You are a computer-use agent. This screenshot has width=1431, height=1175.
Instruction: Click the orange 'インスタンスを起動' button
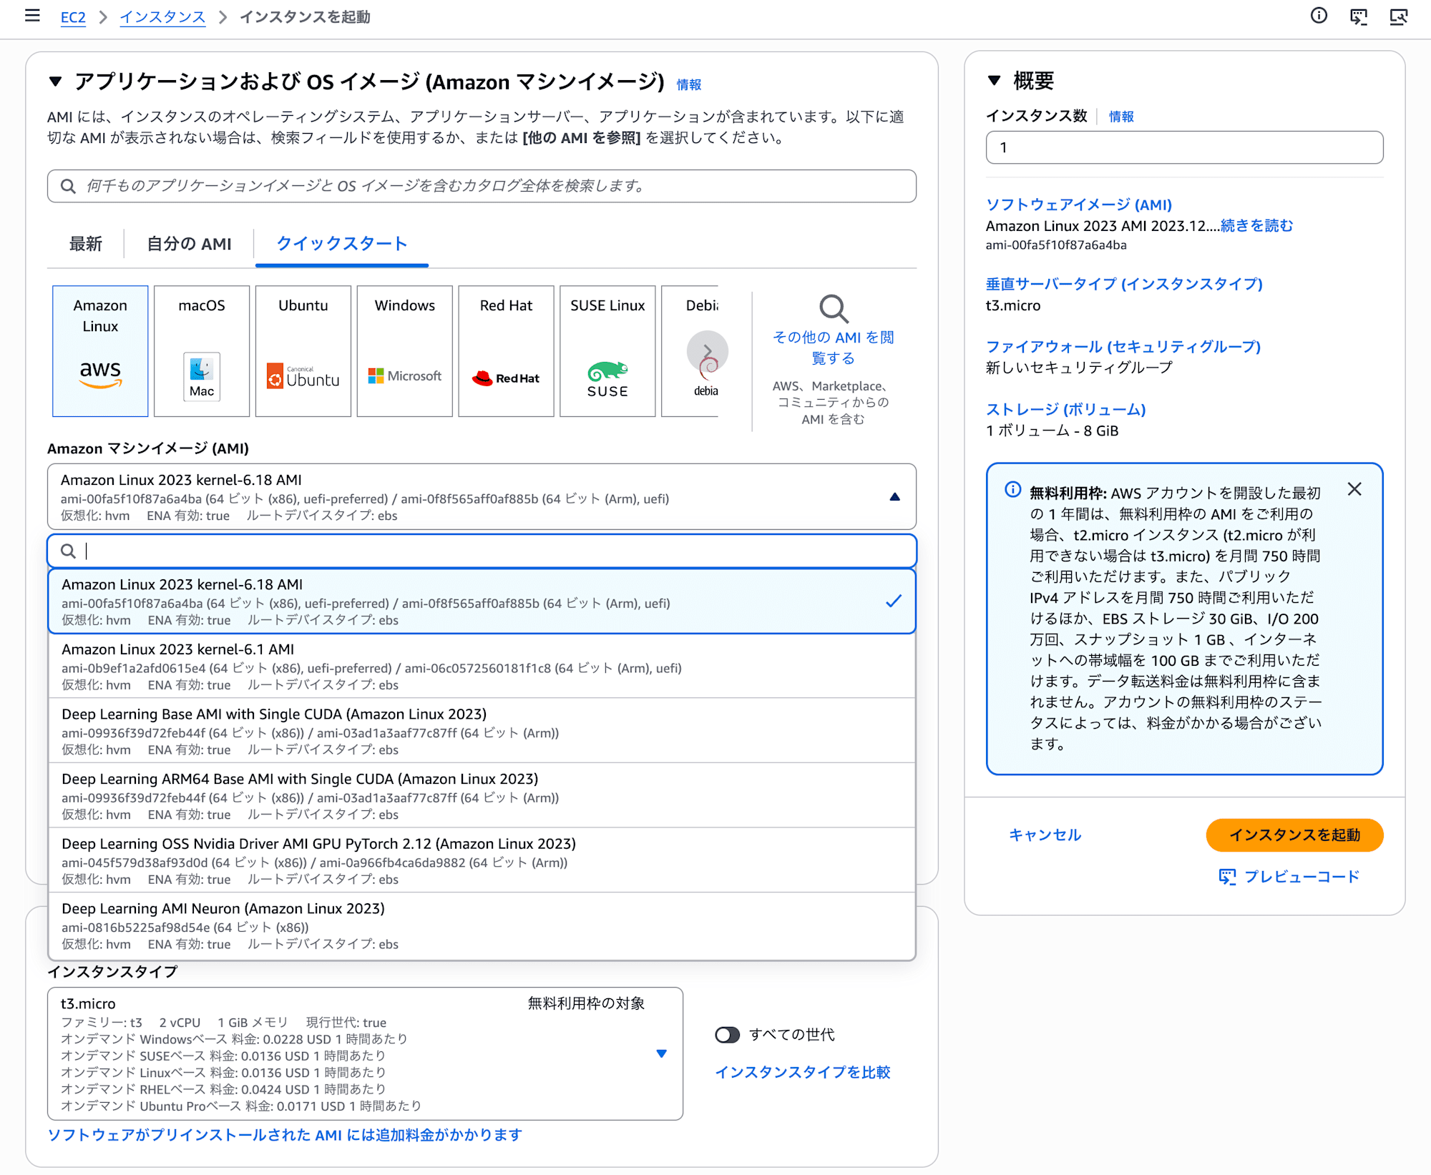coord(1294,835)
